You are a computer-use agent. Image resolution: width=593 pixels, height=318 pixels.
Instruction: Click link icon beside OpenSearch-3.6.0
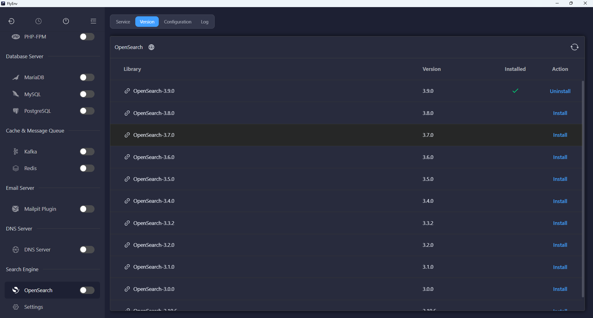127,157
